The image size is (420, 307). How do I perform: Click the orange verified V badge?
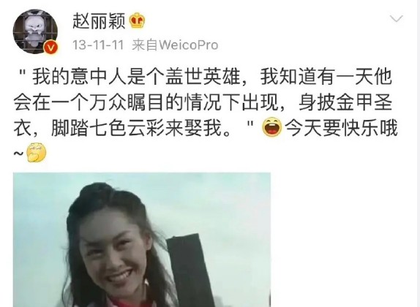click(50, 48)
